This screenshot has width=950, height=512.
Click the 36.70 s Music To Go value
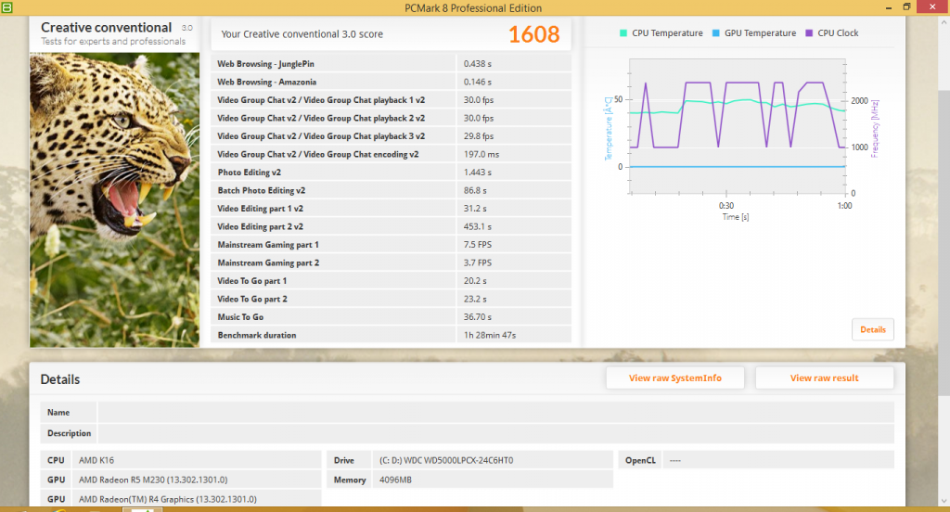pyautogui.click(x=478, y=317)
